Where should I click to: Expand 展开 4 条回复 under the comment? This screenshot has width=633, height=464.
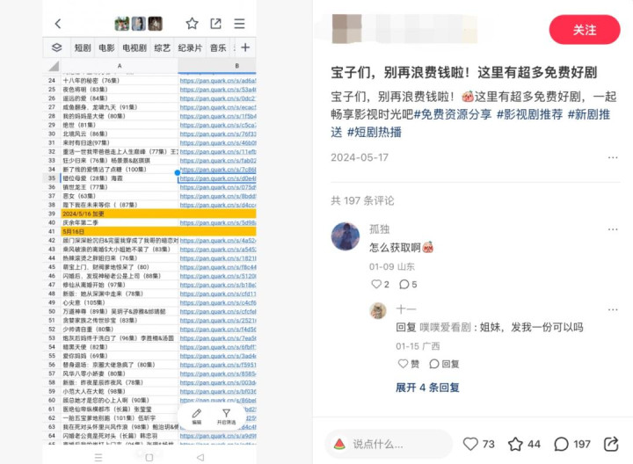click(x=427, y=388)
